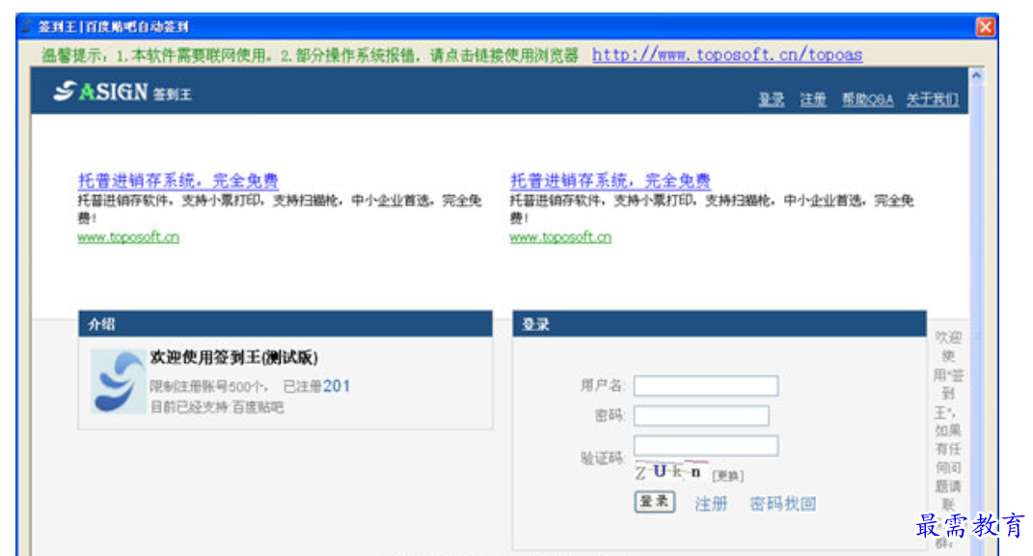Viewport: 1033px width, 556px height.
Task: Open right www.toposoft.cn green link
Action: click(x=560, y=236)
